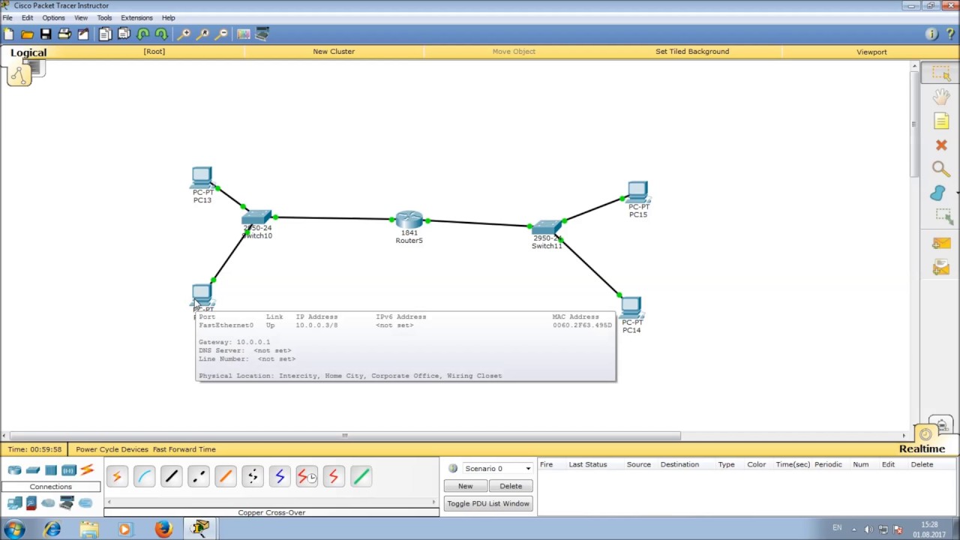Click Power Cycle Devices
Screen dimensions: 960x540
click(112, 449)
